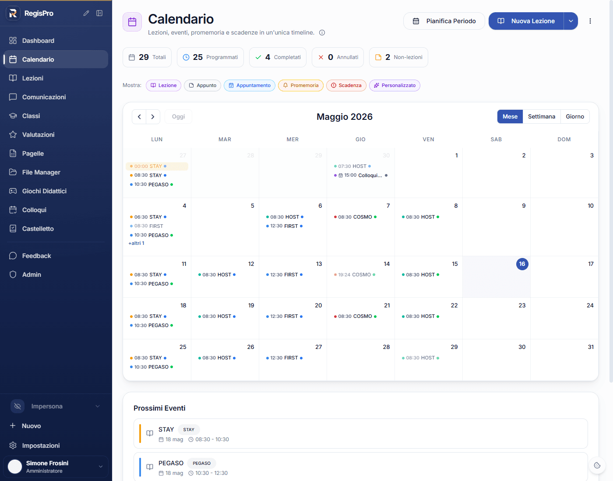The height and width of the screenshot is (481, 613).
Task: Click the info icon beside the subtitle
Action: coord(322,32)
